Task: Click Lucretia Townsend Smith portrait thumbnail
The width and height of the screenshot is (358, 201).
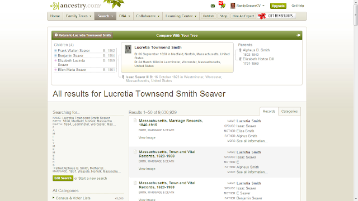Action: (x=128, y=49)
